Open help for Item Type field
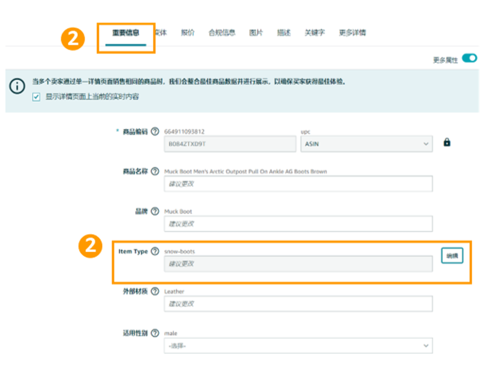This screenshot has height=376, width=491. click(155, 251)
